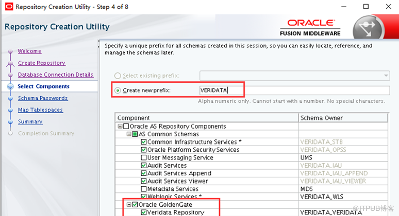Toggle the AS Common Schemas checkbox
Viewport: 399px width, 216px height.
[x=135, y=134]
